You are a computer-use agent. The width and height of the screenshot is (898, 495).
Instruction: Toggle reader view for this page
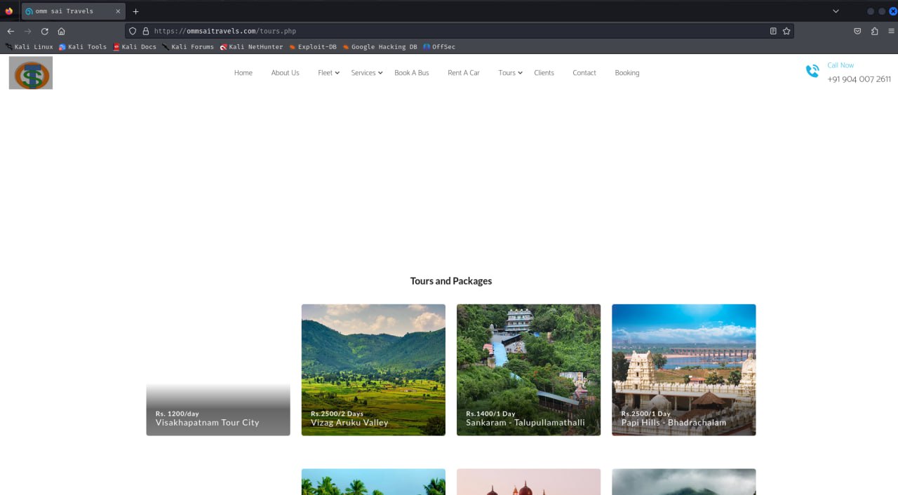pos(773,31)
